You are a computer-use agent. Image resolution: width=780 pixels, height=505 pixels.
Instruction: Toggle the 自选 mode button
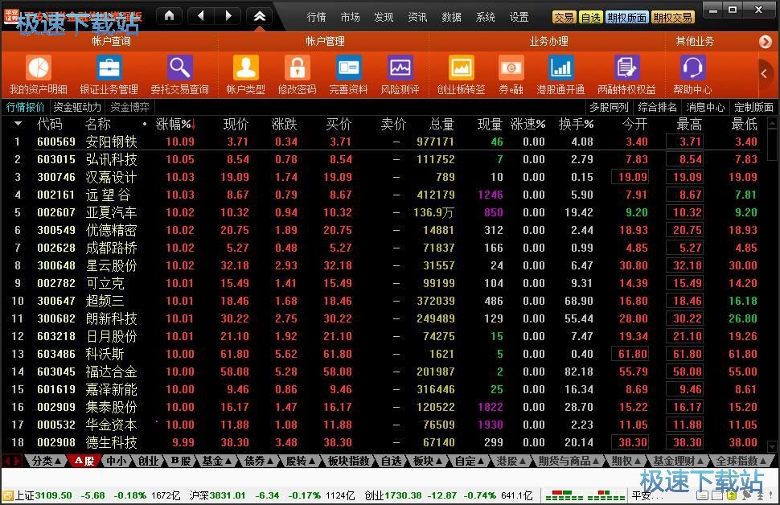click(590, 18)
